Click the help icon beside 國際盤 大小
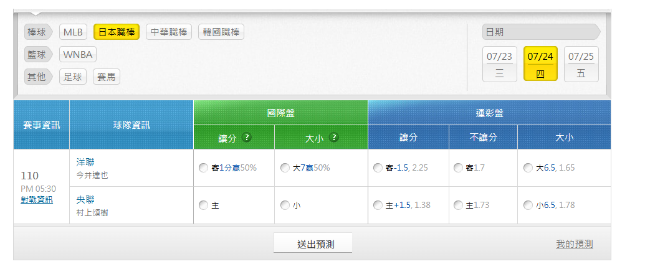 click(x=334, y=138)
